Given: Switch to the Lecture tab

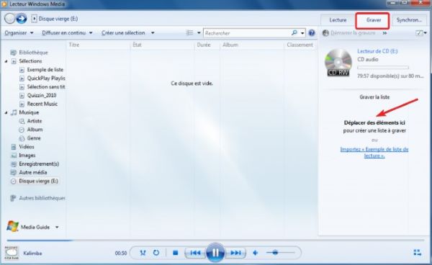Looking at the screenshot, I should [x=338, y=20].
